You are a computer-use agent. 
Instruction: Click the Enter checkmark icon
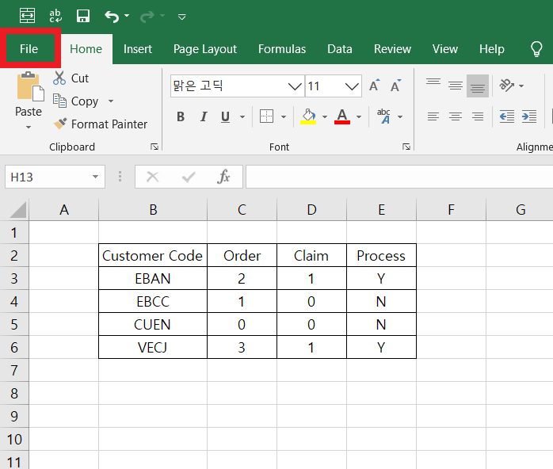pos(189,177)
